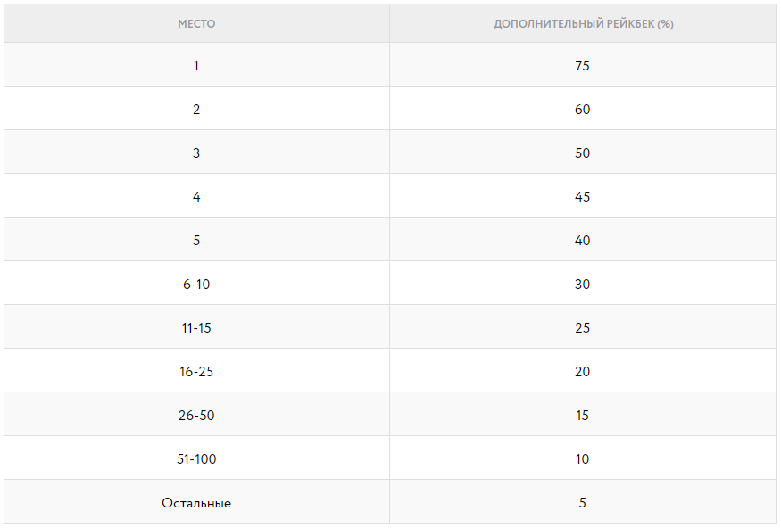The image size is (781, 528).
Task: Select the rakeback value 30 cell
Action: tap(583, 285)
